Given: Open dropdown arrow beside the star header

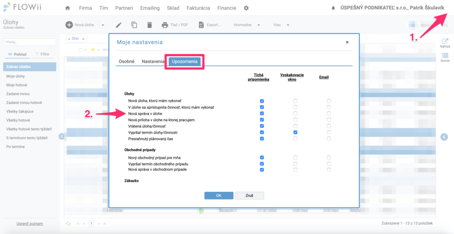Looking at the screenshot, I should pos(98,50).
